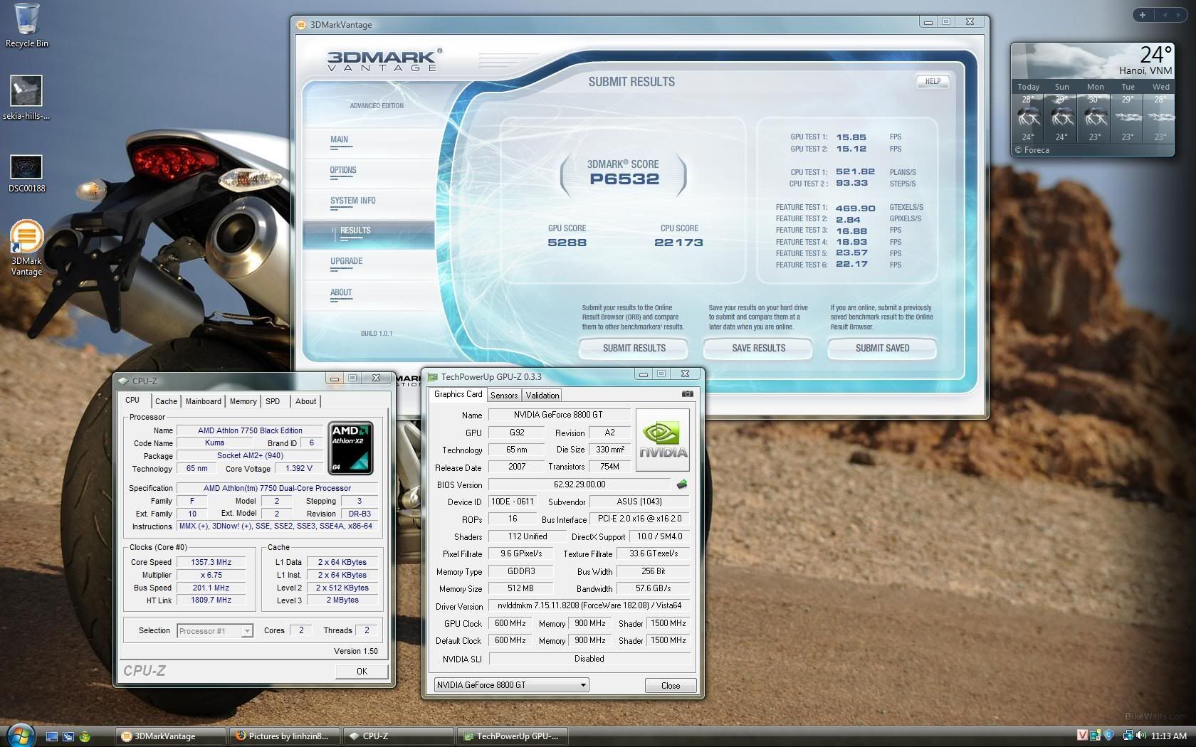Click the red V tray icon
The height and width of the screenshot is (747, 1196).
click(1082, 736)
